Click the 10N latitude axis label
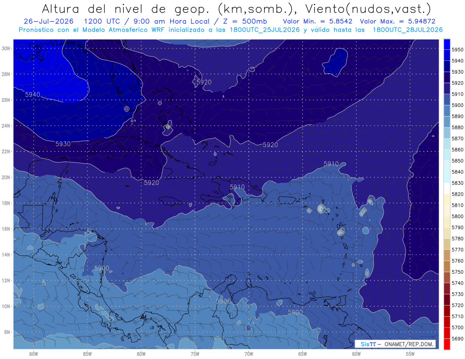465x359 pixels. click(6, 306)
